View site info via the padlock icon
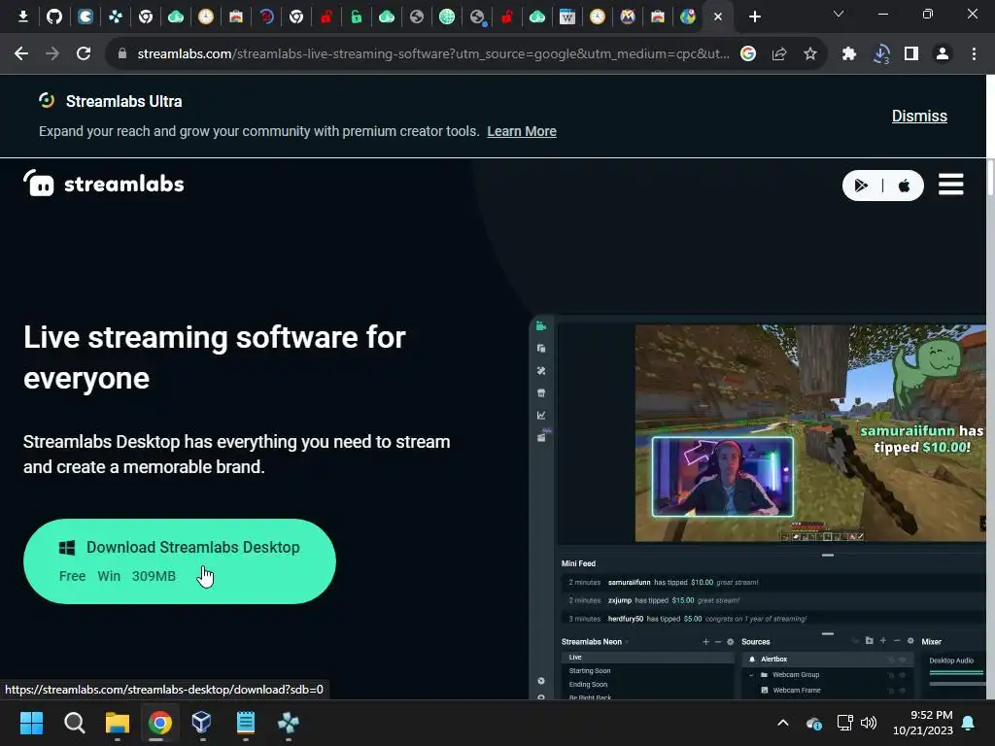The width and height of the screenshot is (995, 746). click(x=121, y=54)
